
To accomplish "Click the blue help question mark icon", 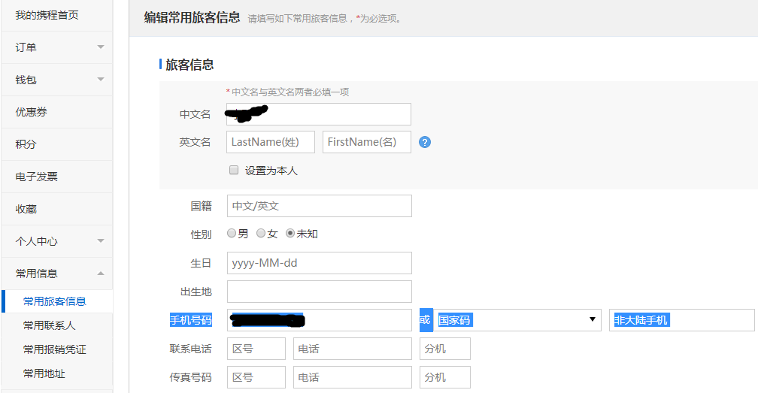I will (425, 142).
